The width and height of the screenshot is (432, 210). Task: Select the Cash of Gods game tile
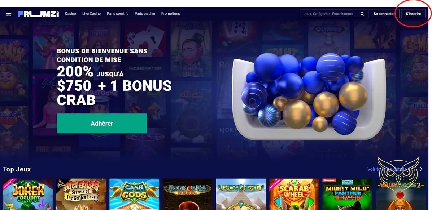click(134, 195)
